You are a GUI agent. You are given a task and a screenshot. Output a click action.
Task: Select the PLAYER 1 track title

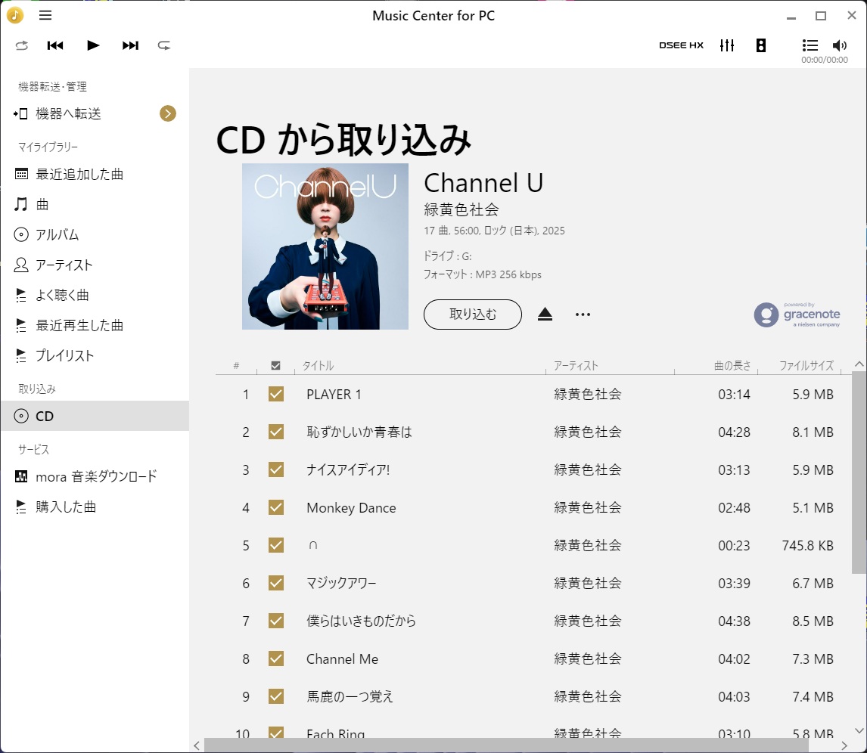[334, 395]
